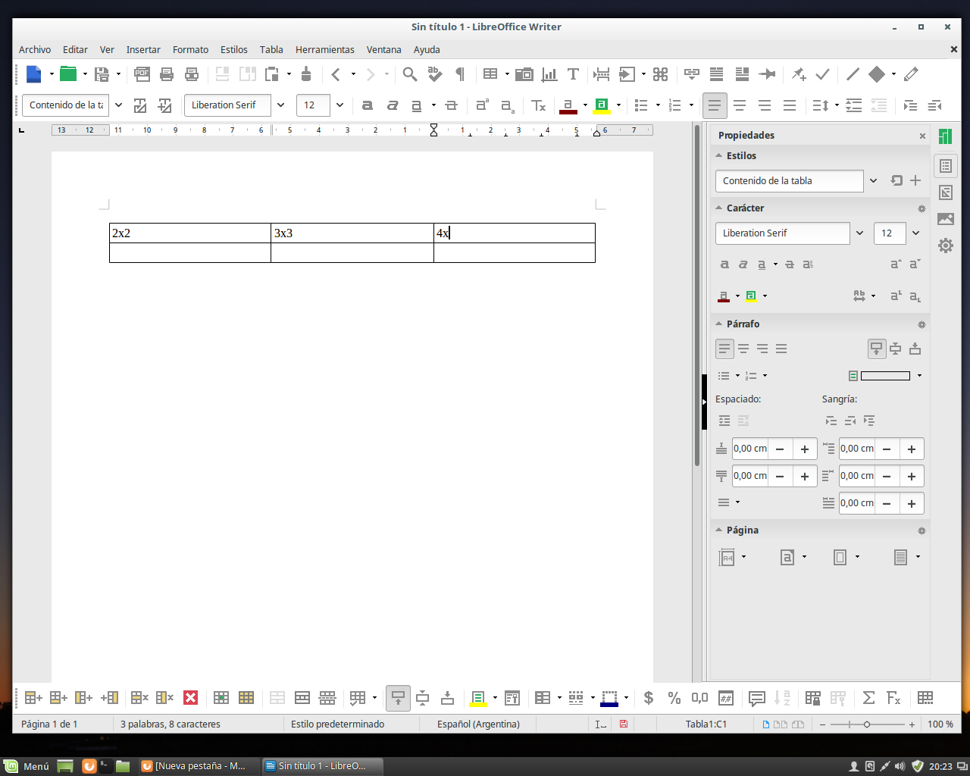Viewport: 970px width, 776px height.
Task: Collapse the Página section
Action: point(719,530)
